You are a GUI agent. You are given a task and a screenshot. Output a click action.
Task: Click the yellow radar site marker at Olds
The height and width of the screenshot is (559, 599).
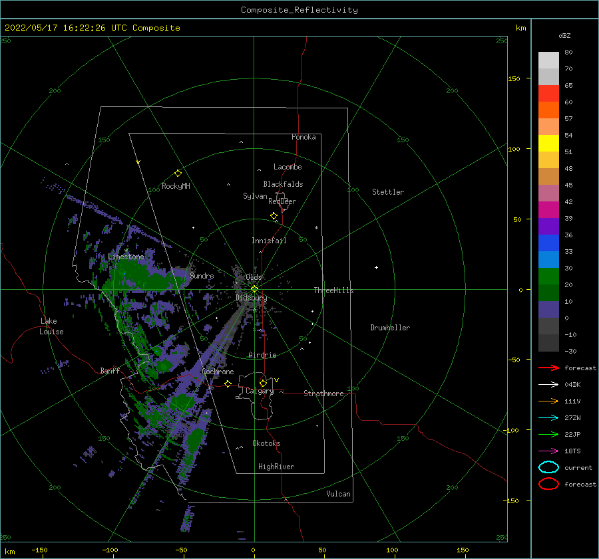pyautogui.click(x=254, y=289)
